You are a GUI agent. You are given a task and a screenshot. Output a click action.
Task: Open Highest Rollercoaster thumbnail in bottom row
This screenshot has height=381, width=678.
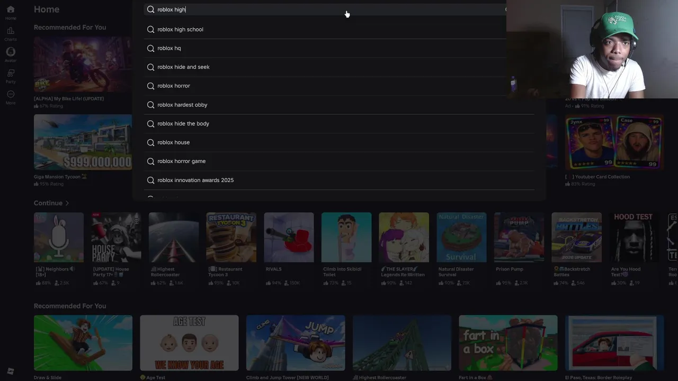click(x=402, y=343)
